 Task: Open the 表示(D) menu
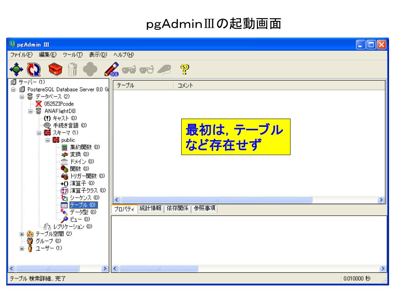pyautogui.click(x=98, y=55)
